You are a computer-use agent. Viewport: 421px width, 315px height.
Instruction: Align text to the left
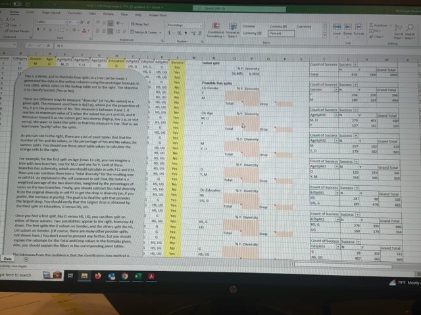(x=98, y=31)
